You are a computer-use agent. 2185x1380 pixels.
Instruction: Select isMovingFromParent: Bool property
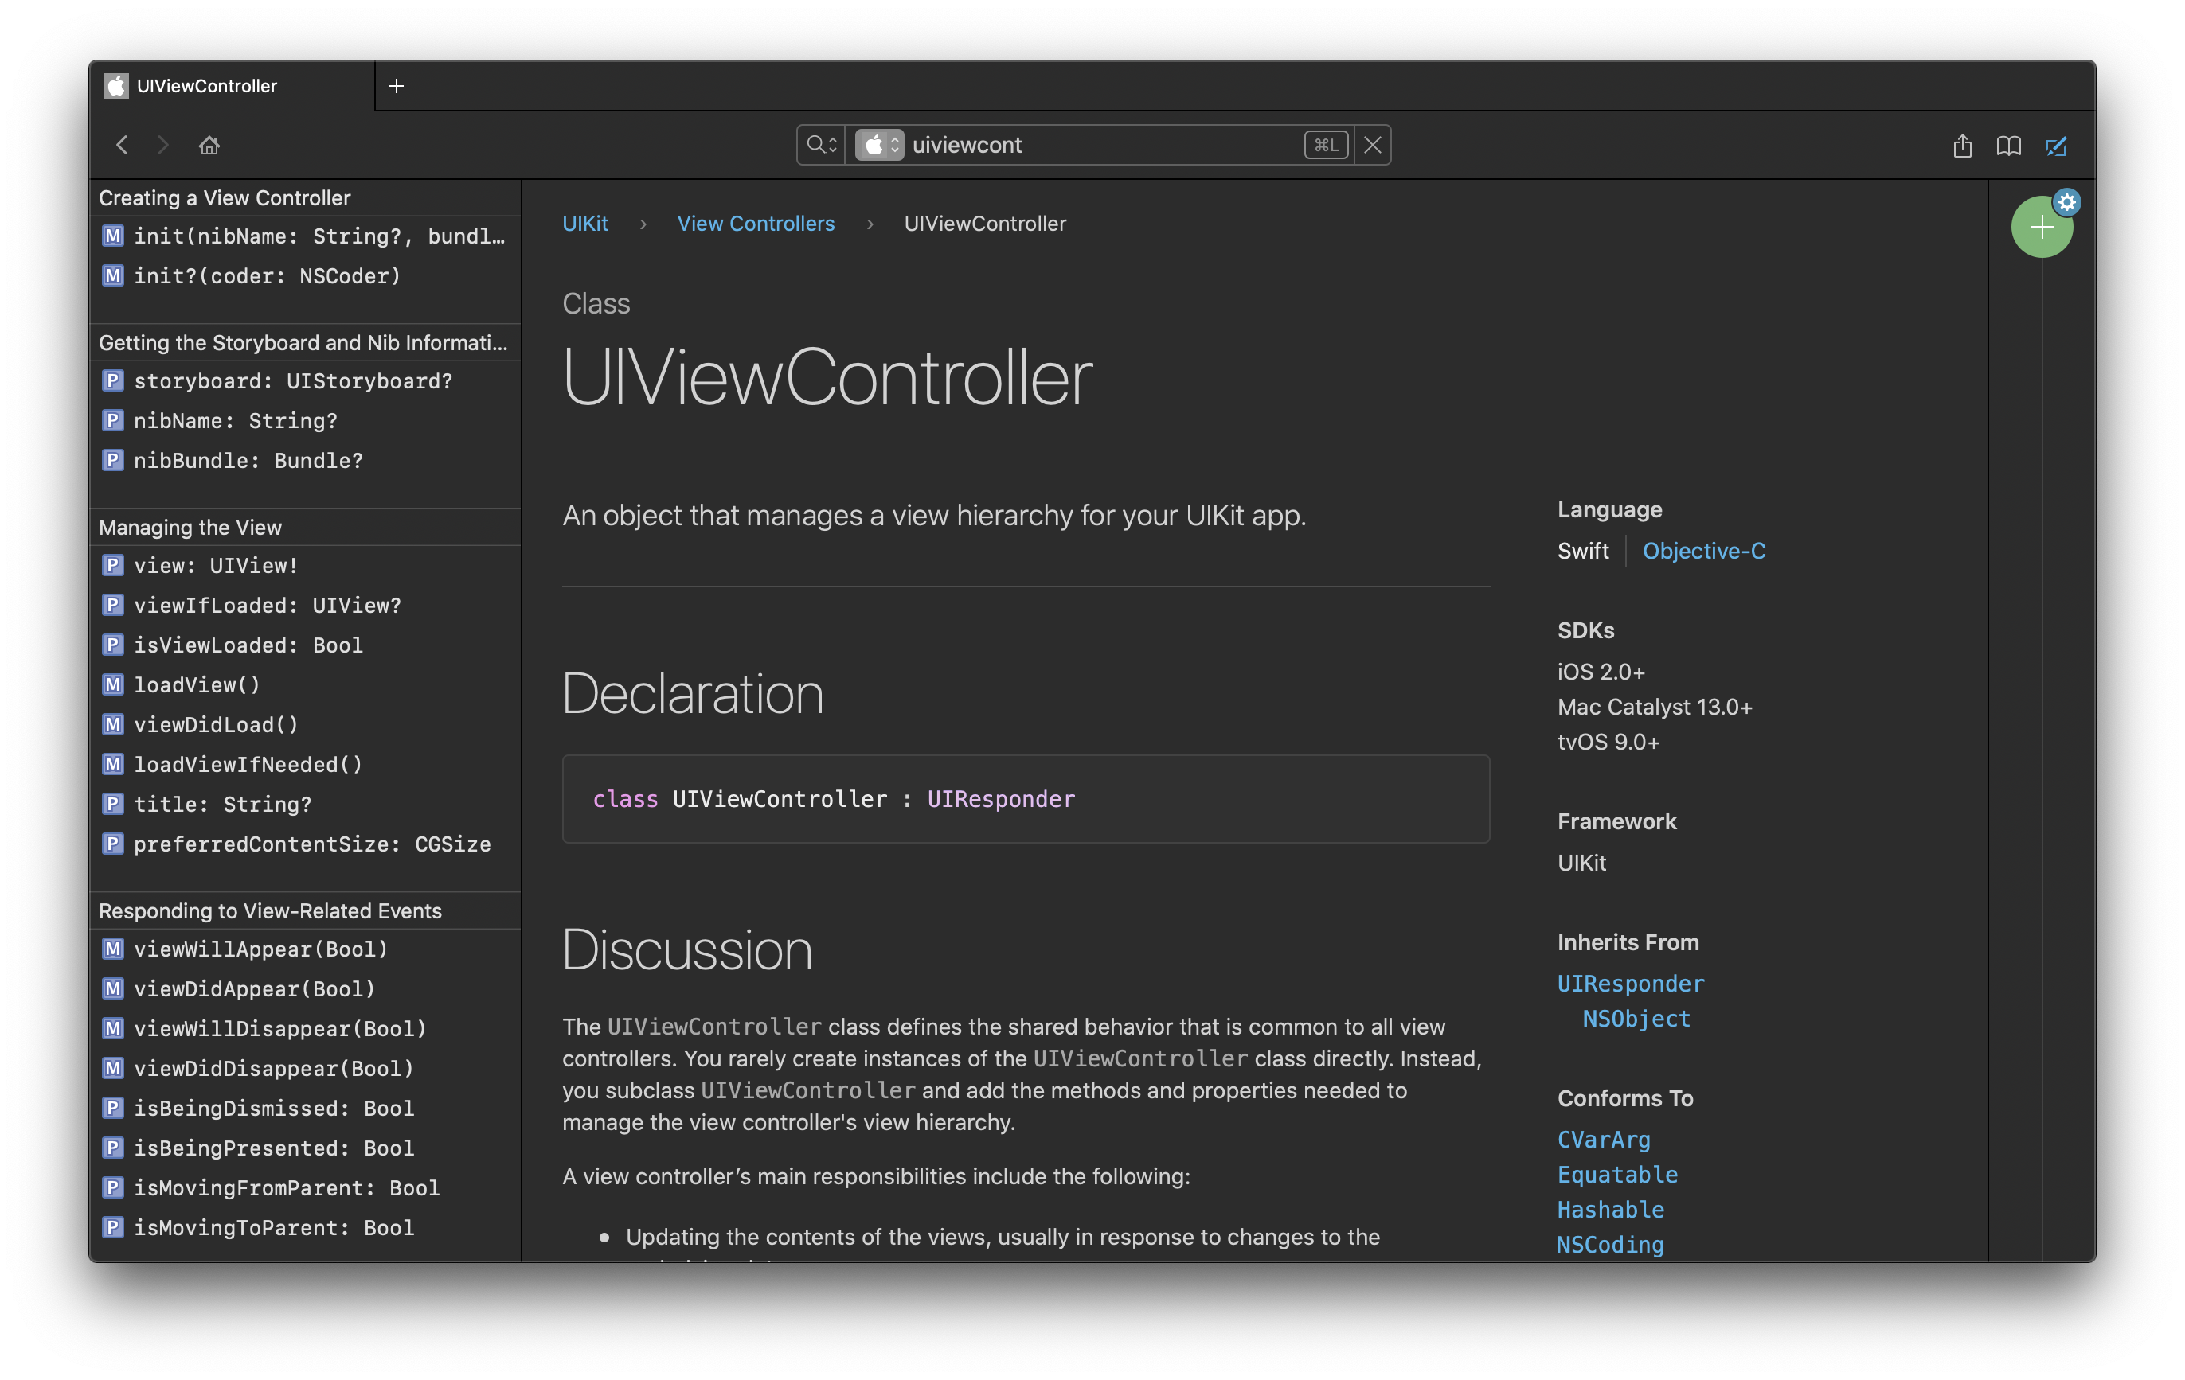tap(305, 1189)
